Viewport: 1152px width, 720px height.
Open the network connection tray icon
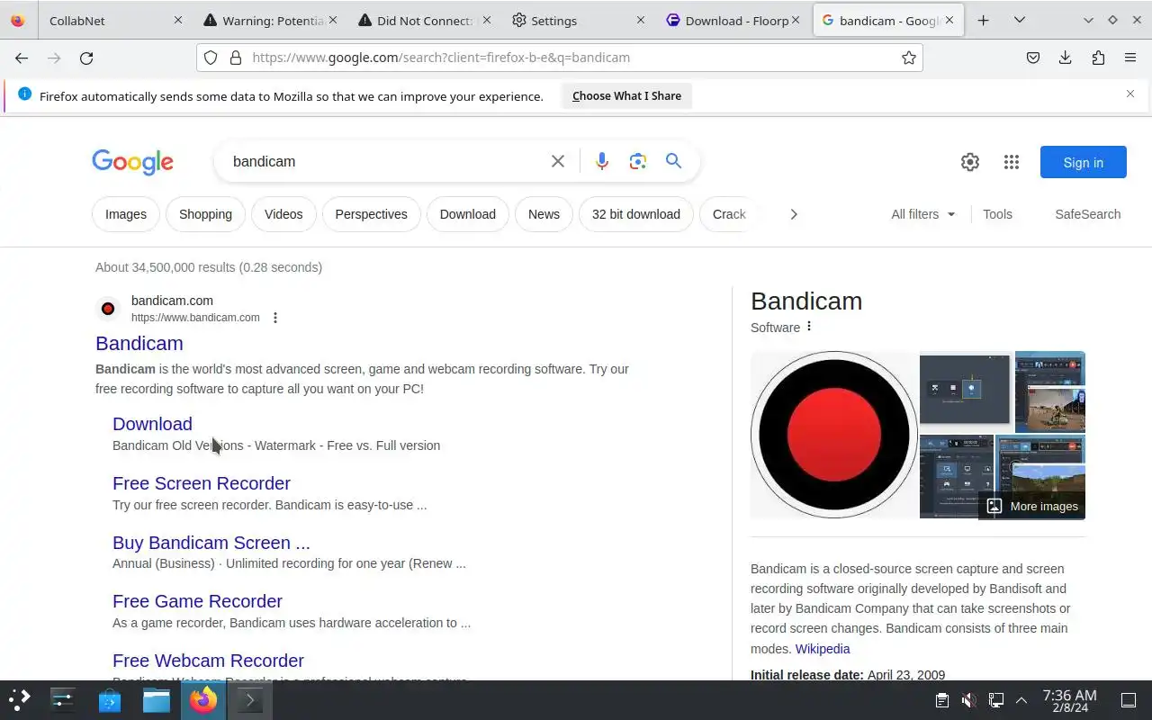click(995, 700)
